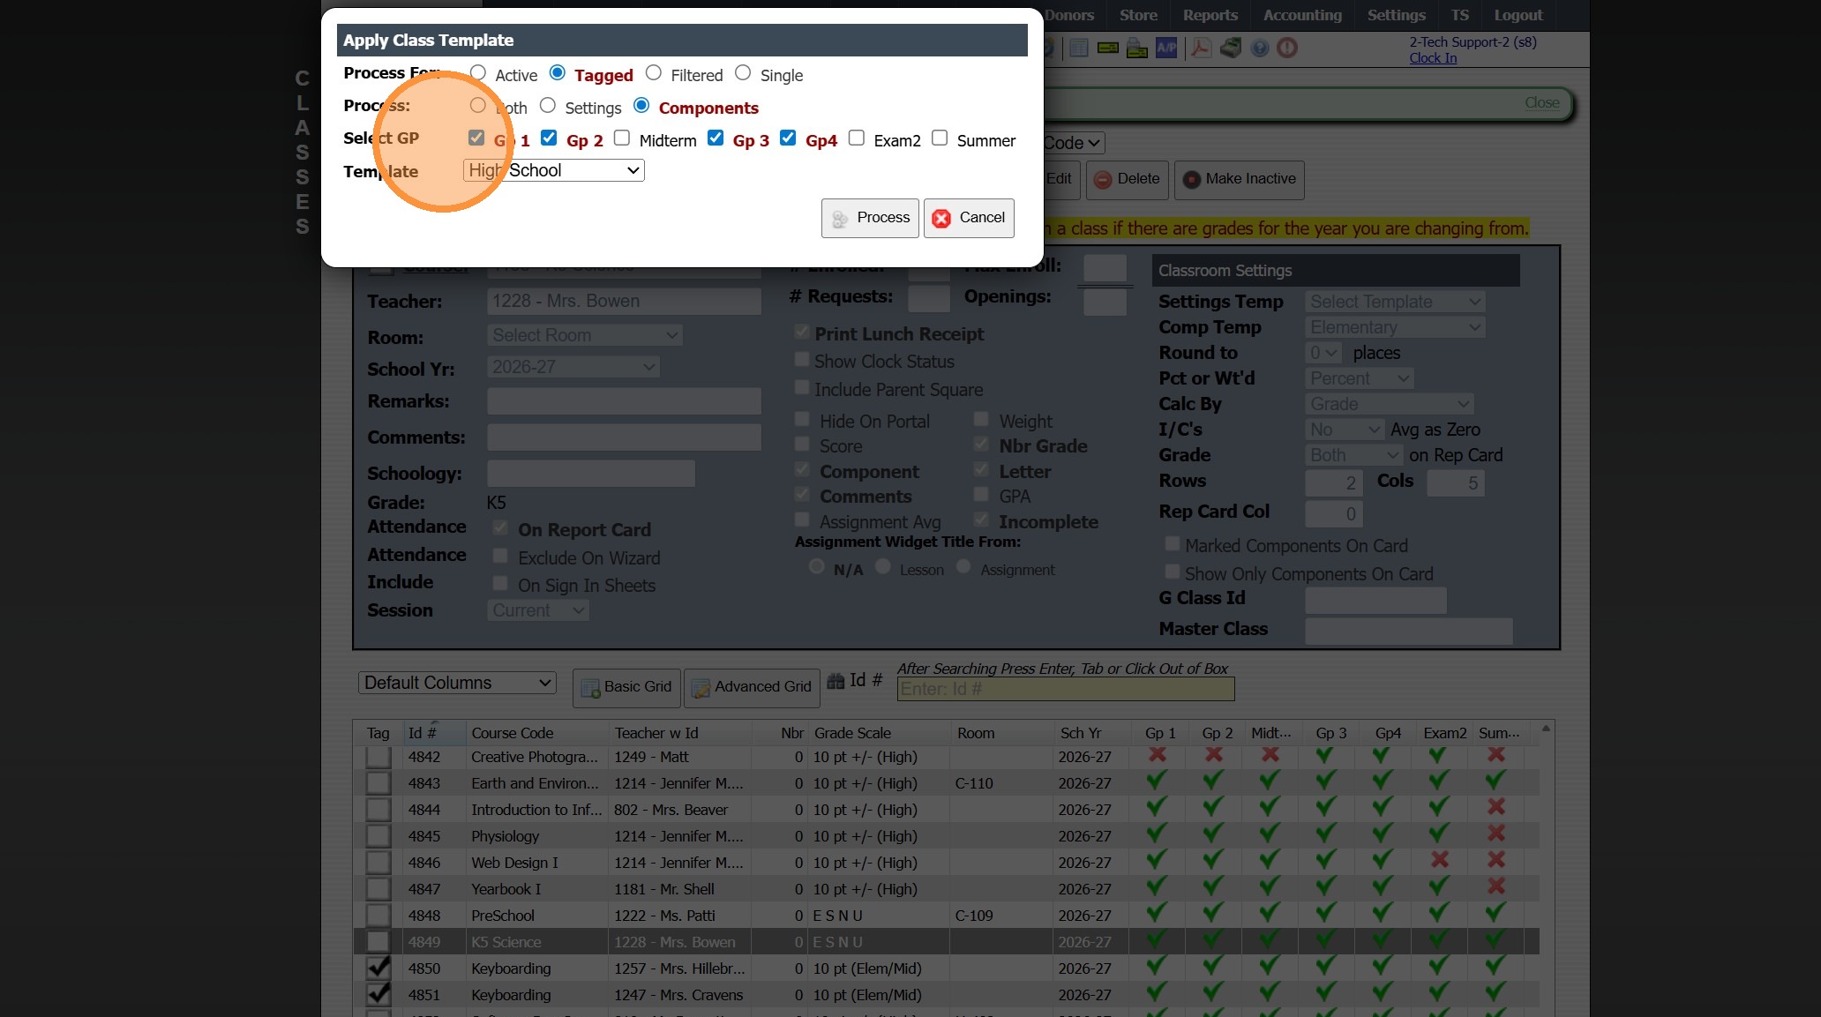Viewport: 1821px width, 1017px height.
Task: Open the Reports menu
Action: pyautogui.click(x=1210, y=15)
